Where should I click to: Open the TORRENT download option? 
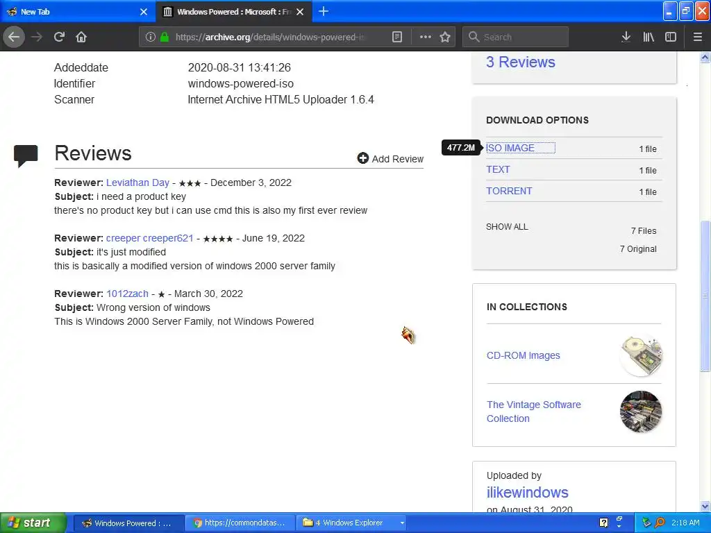click(x=509, y=192)
